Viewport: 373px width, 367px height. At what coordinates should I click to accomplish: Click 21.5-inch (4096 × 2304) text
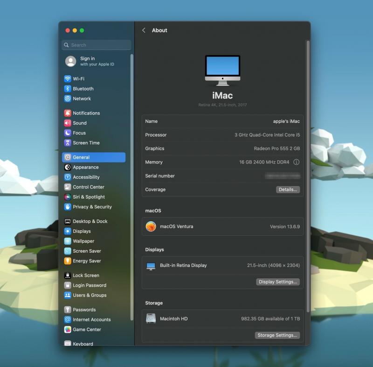click(273, 265)
